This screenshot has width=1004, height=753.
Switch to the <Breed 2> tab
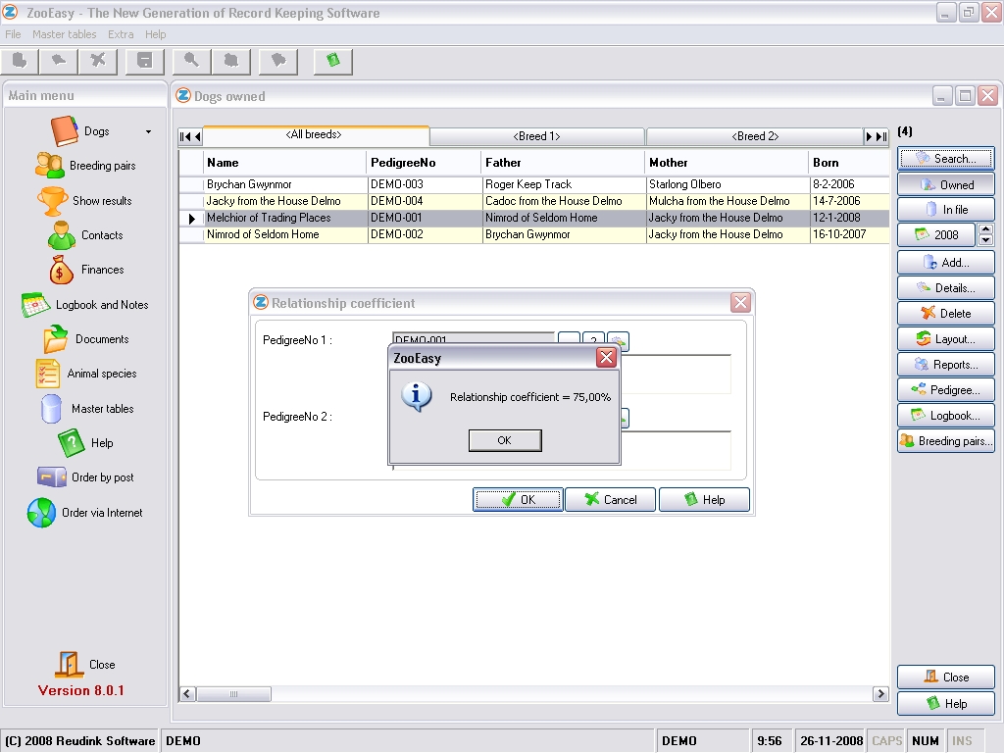point(755,136)
